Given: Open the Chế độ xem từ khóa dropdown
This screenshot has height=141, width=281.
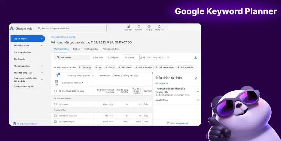Looking at the screenshot, I should click(x=73, y=83).
